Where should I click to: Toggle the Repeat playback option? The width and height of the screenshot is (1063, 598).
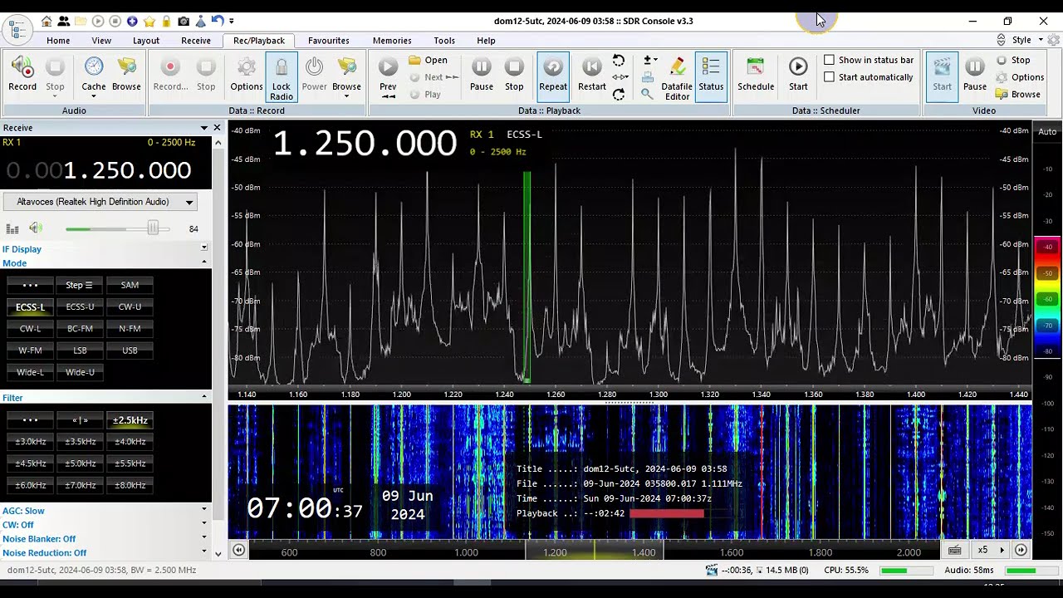point(553,76)
